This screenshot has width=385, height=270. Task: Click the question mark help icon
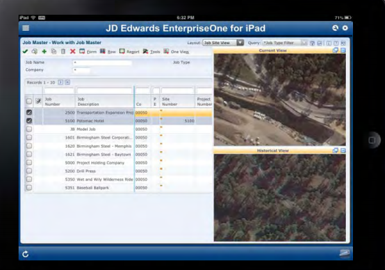click(336, 43)
